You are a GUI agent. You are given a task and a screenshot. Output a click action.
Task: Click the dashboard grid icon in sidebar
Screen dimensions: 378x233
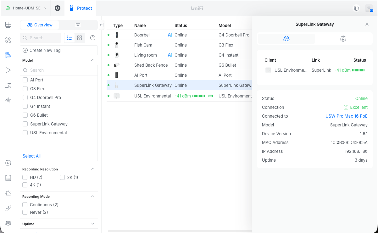[x=8, y=25]
